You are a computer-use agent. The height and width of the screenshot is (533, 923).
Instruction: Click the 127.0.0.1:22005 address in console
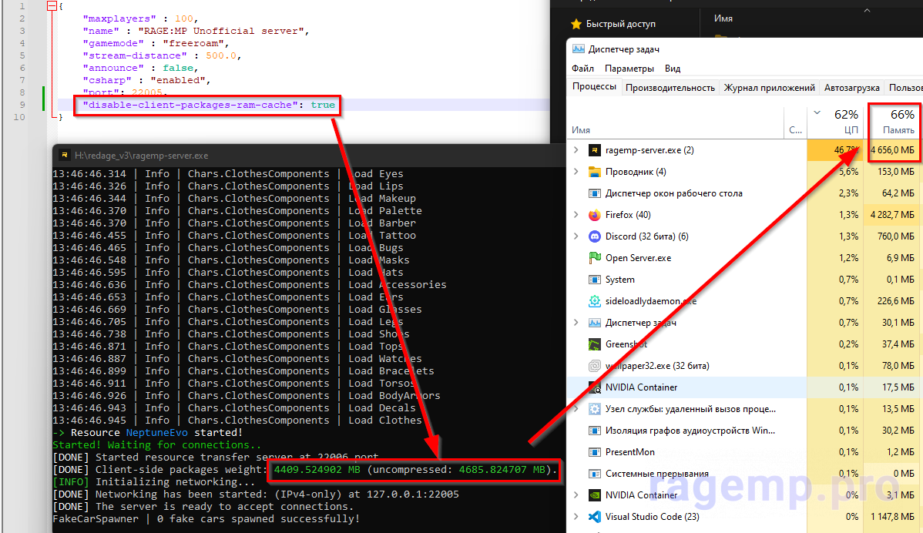tap(413, 494)
